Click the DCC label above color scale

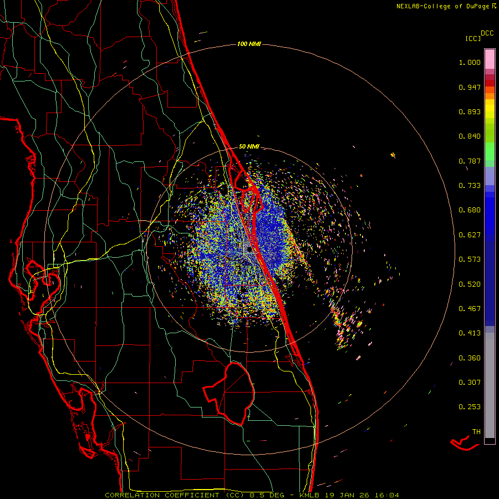(487, 33)
